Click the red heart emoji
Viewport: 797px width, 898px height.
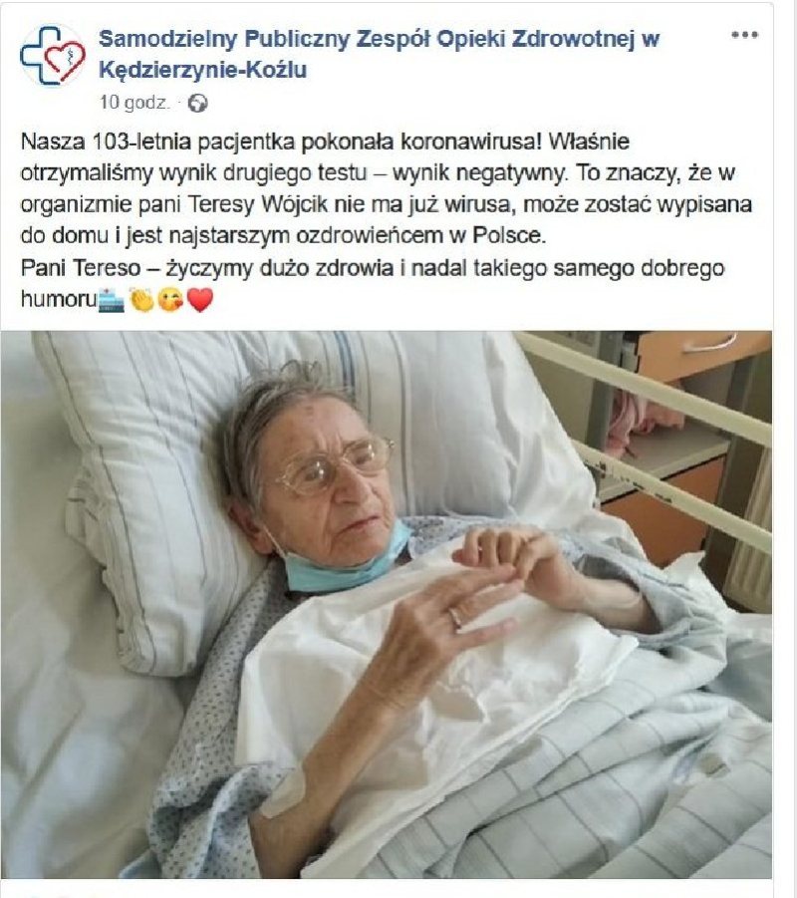point(200,300)
